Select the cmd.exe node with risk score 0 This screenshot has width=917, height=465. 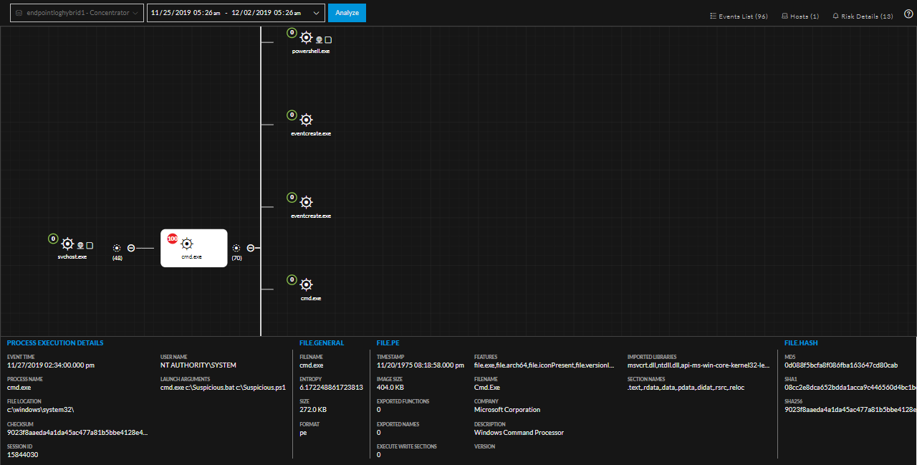(x=307, y=285)
